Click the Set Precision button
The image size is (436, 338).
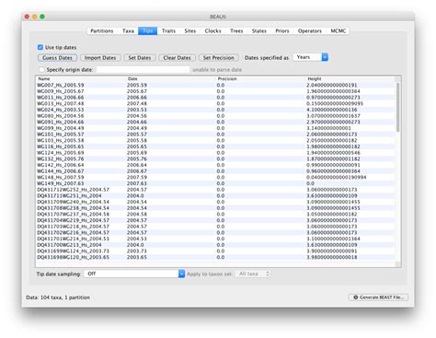[218, 58]
